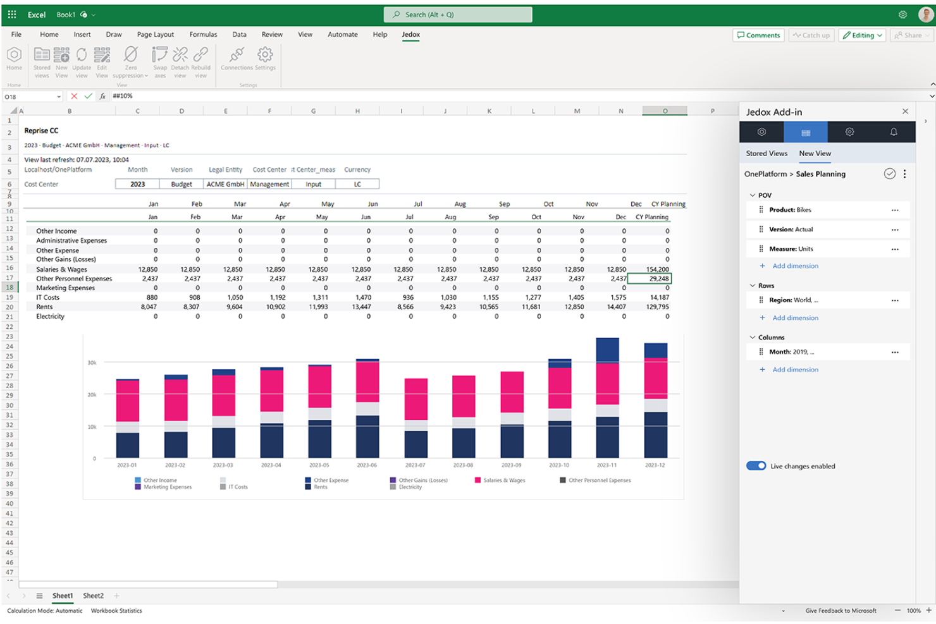Screen dimensions: 936x624
Task: Switch to the Insert ribbon tab
Action: point(82,35)
